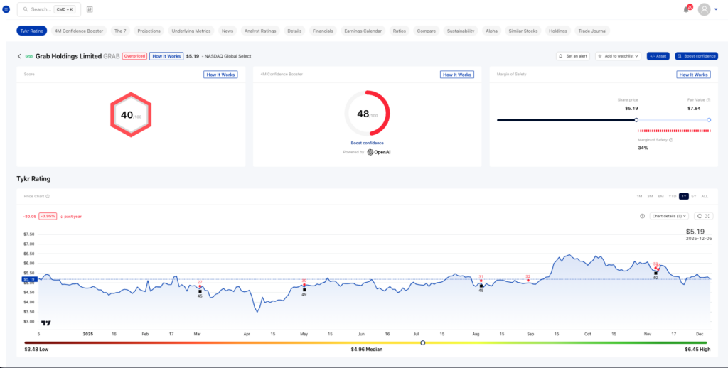
Task: Open the Financials tab
Action: pos(323,31)
